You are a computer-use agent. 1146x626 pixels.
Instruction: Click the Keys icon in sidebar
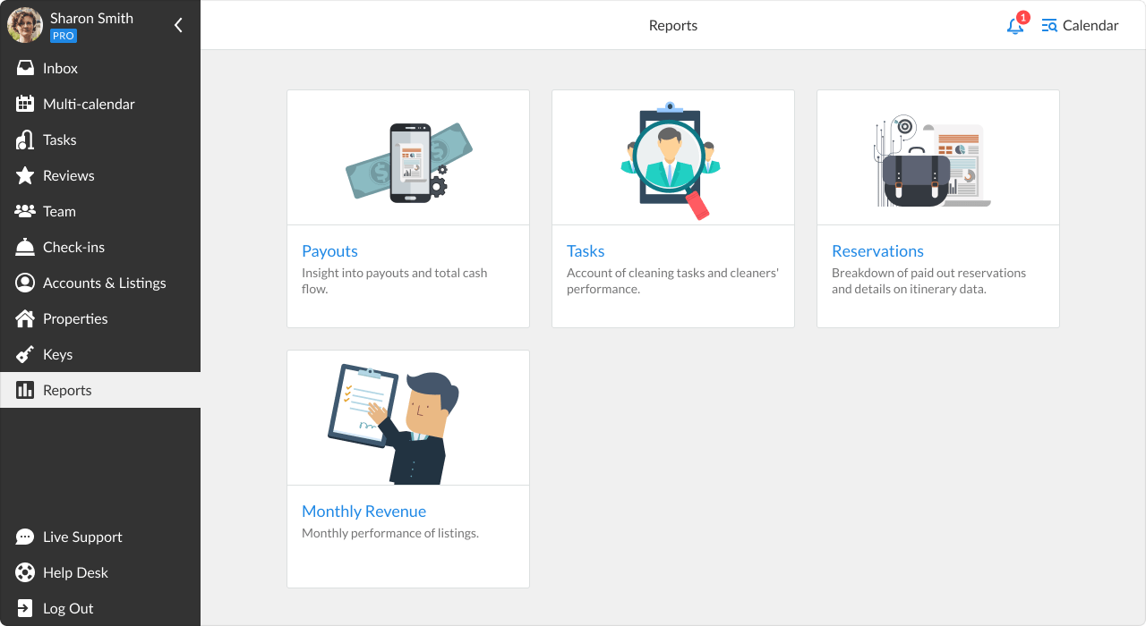click(25, 354)
